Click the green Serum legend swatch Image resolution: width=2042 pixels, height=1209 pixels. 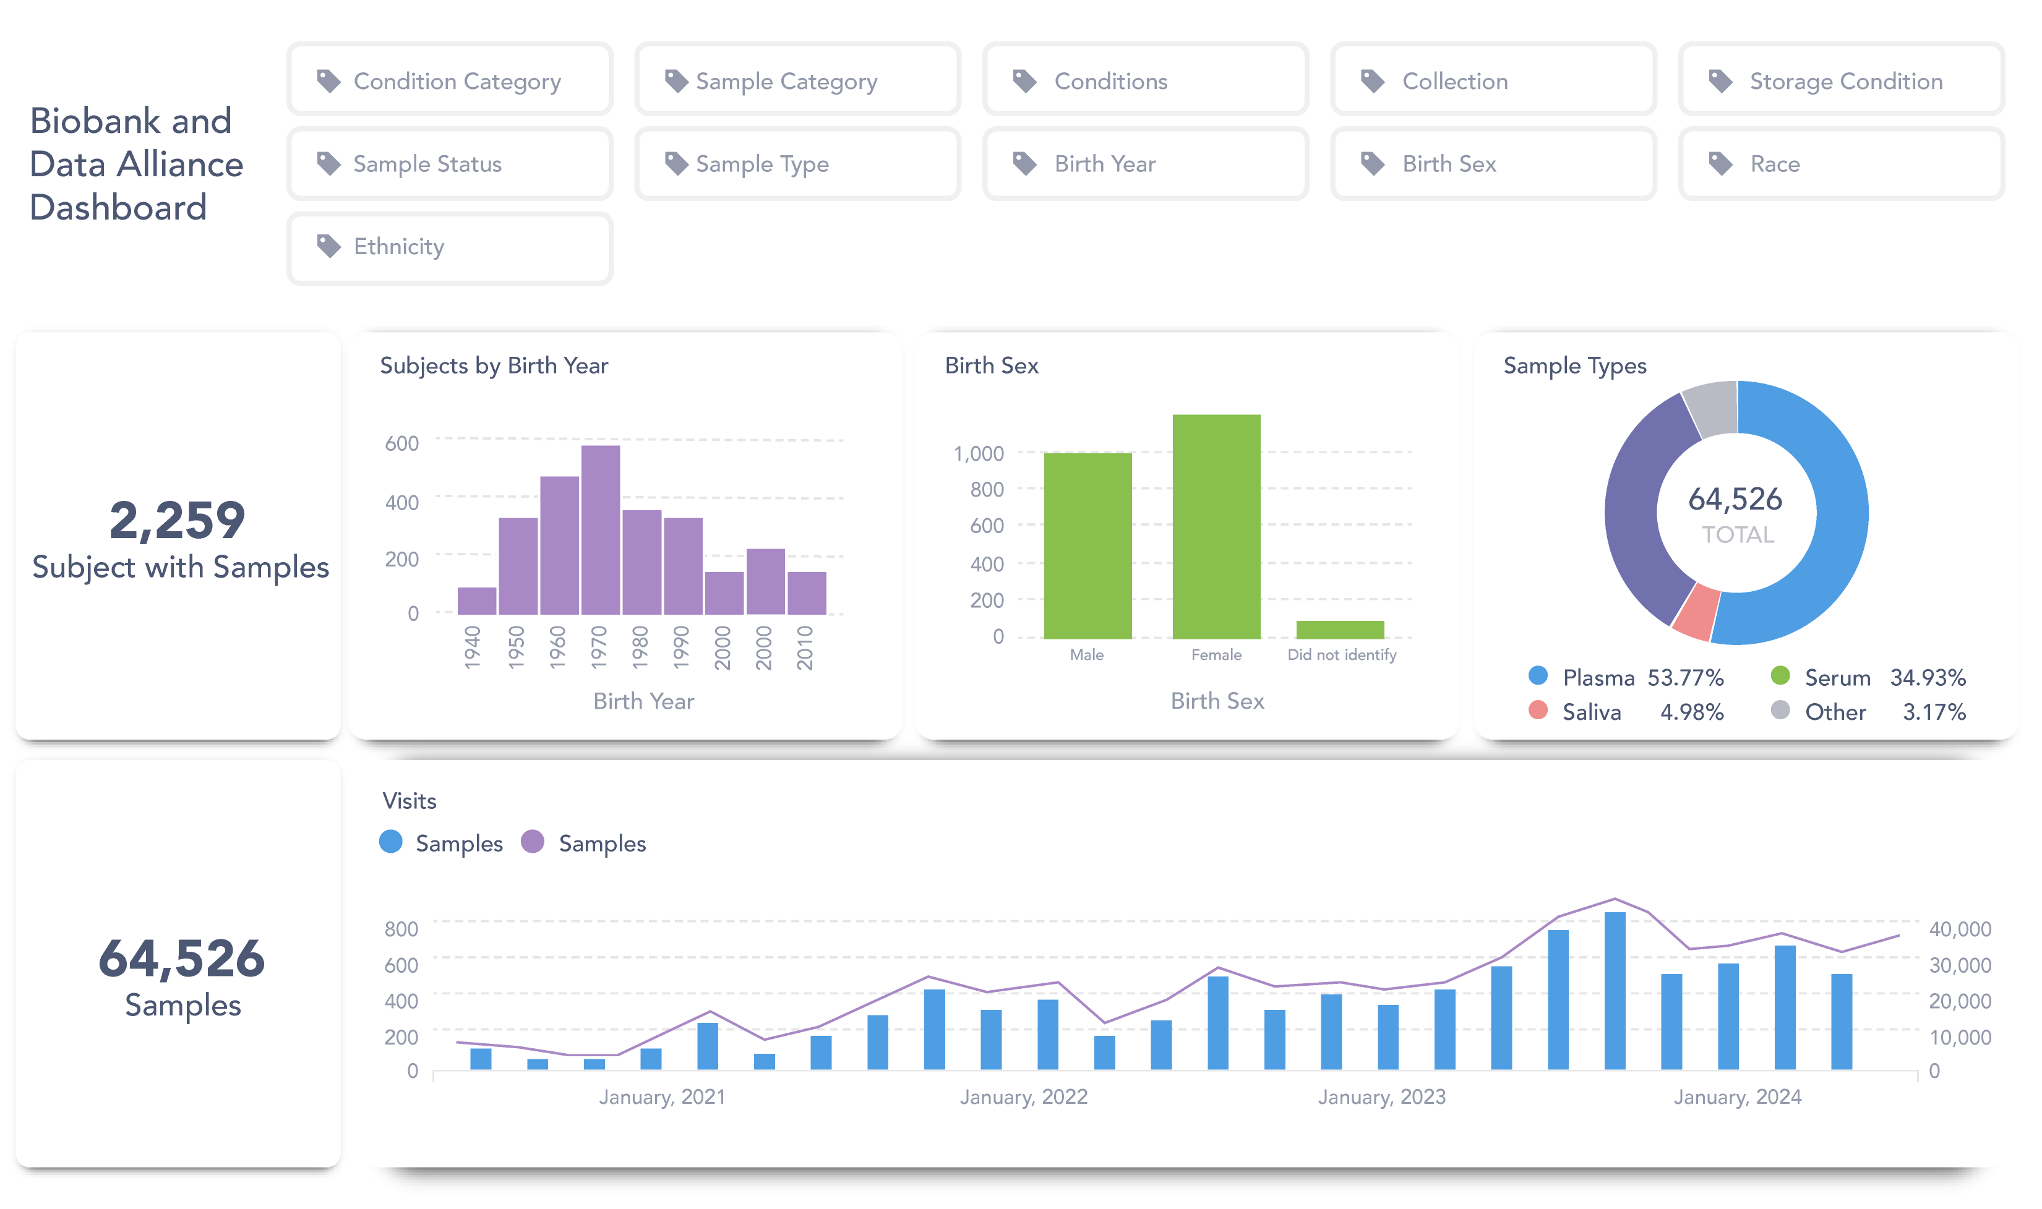point(1780,676)
